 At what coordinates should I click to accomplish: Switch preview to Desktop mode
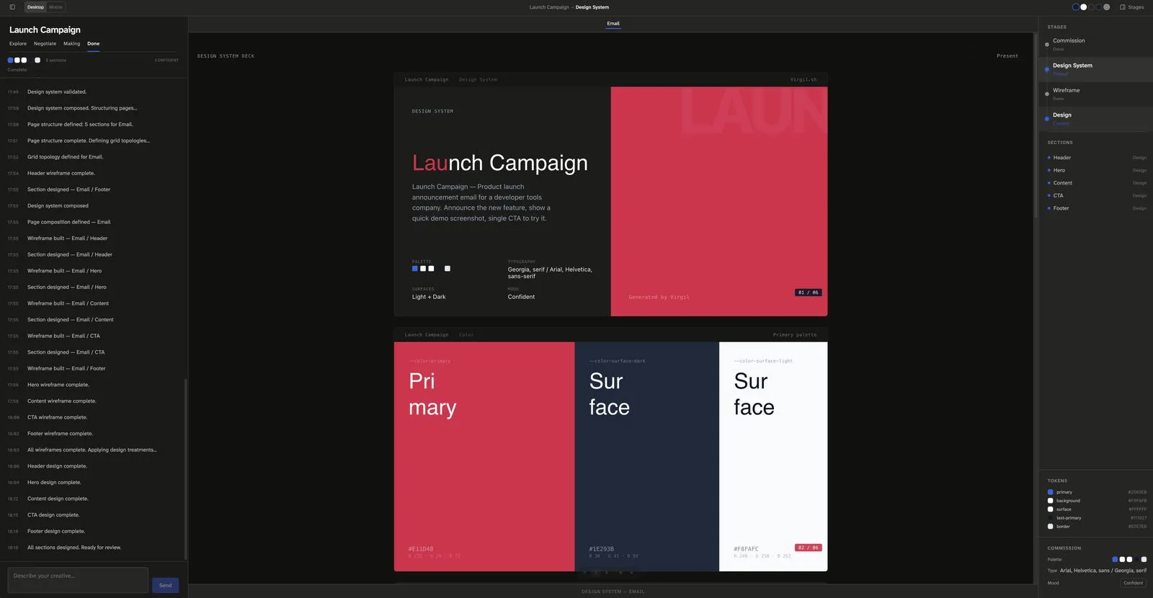tap(35, 7)
